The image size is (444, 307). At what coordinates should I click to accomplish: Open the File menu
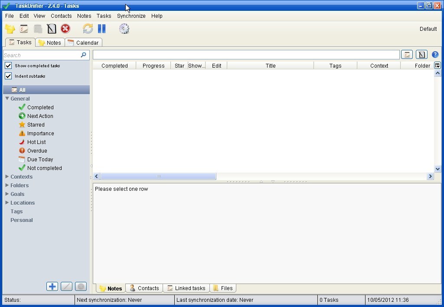pyautogui.click(x=10, y=16)
